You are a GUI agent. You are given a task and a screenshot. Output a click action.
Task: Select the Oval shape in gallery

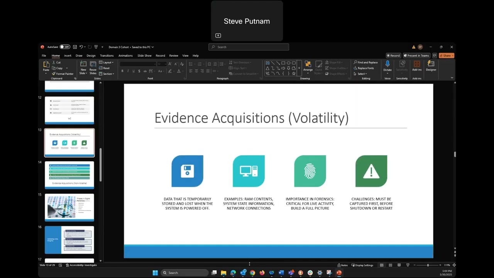pos(288,63)
